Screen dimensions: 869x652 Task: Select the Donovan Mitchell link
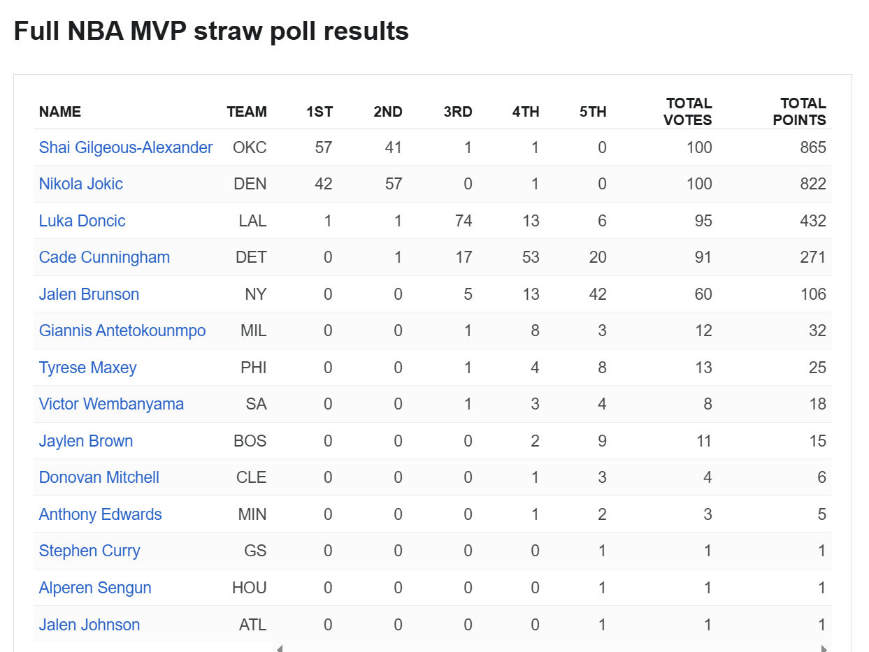[99, 477]
